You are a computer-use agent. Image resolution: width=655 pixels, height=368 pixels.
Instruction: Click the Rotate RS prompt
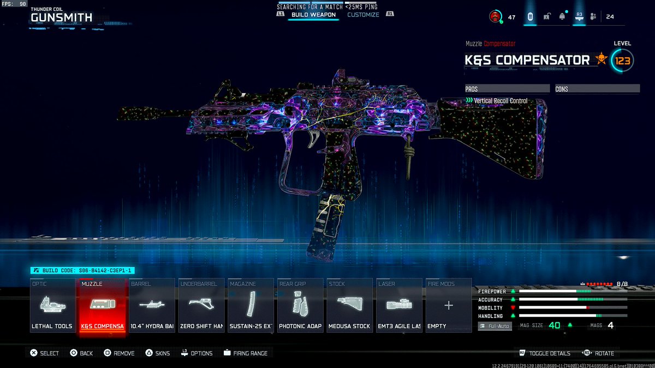click(x=598, y=353)
